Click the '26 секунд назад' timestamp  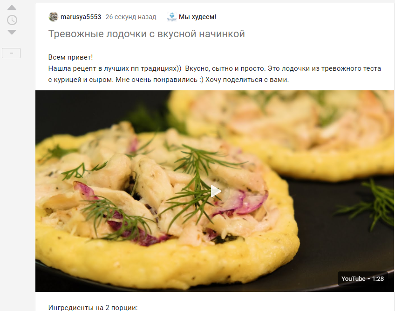(131, 17)
